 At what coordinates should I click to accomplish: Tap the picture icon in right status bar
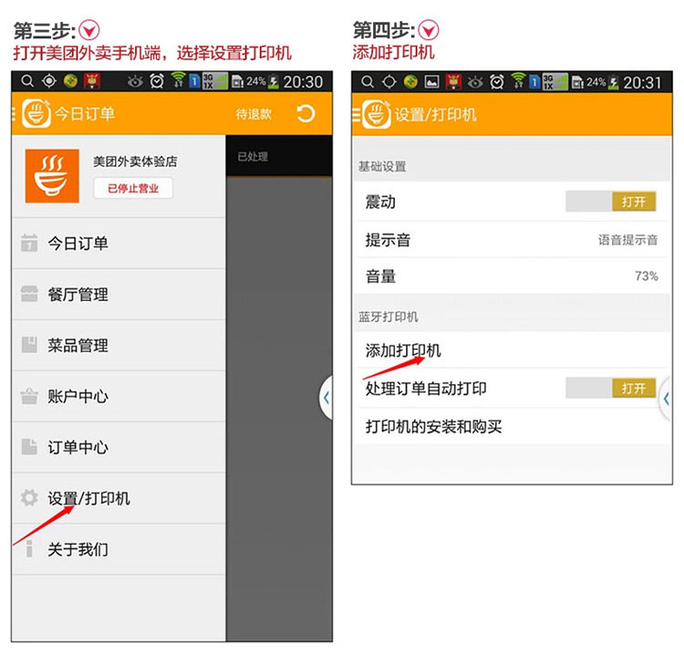pos(431,82)
